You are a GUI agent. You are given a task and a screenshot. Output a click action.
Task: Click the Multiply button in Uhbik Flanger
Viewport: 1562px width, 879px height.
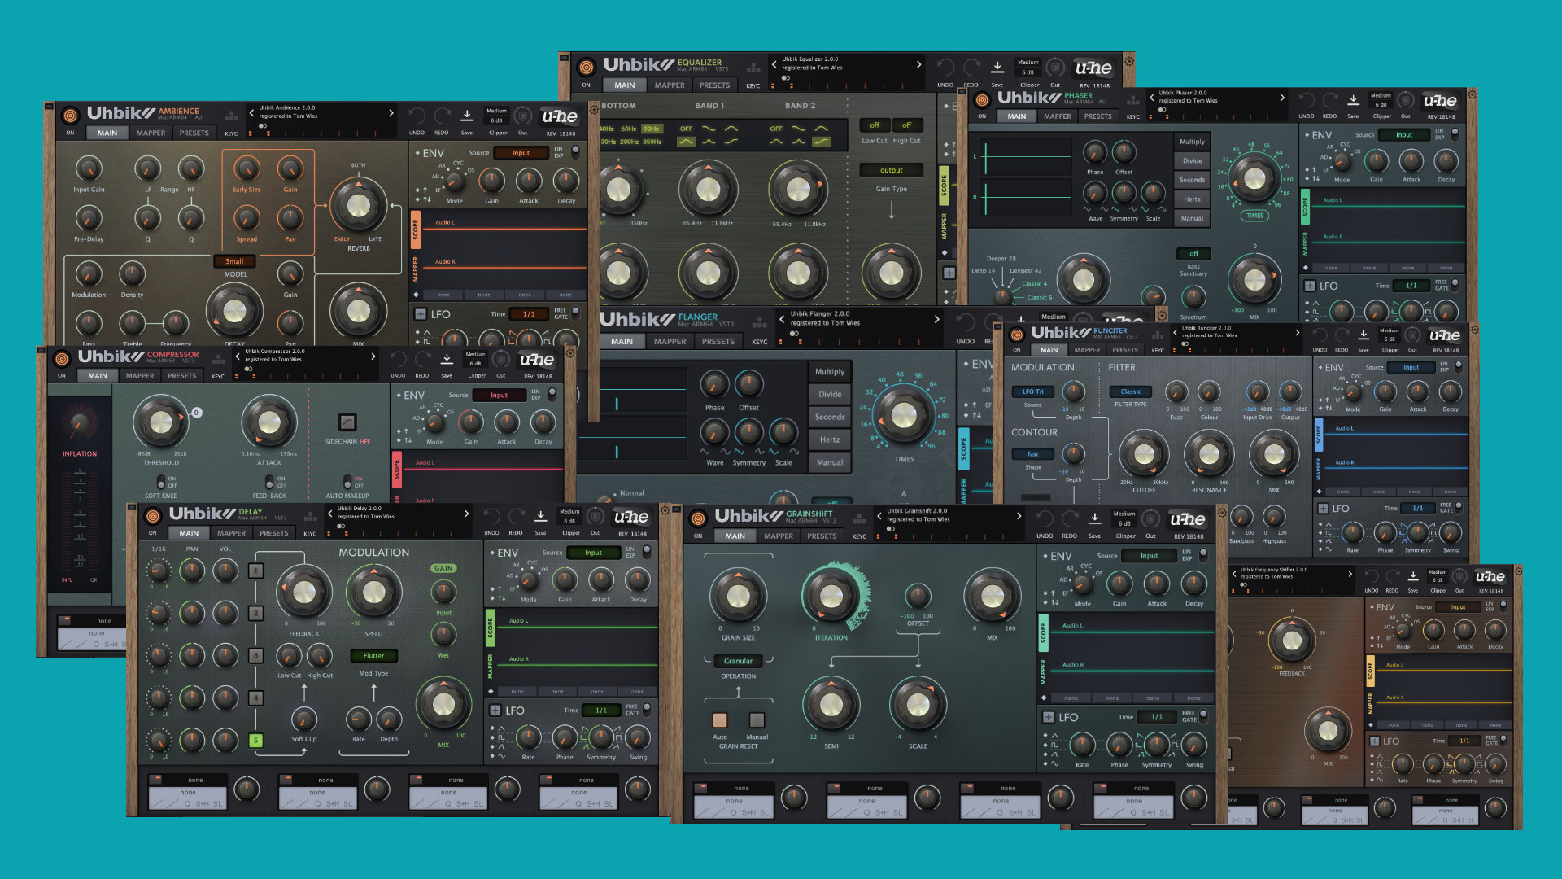pyautogui.click(x=830, y=372)
